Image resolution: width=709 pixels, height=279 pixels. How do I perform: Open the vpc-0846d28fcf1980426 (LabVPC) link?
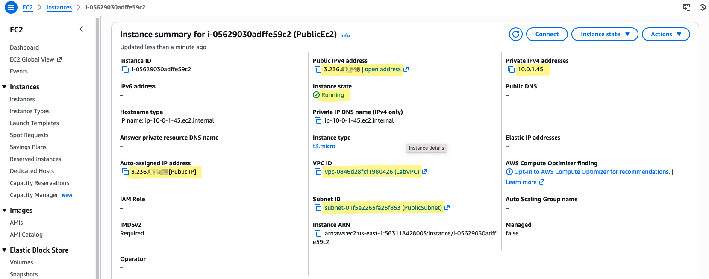(x=372, y=172)
